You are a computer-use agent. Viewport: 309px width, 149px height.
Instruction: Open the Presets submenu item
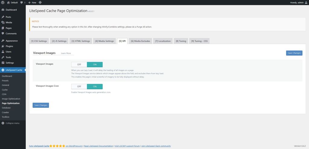(5, 81)
